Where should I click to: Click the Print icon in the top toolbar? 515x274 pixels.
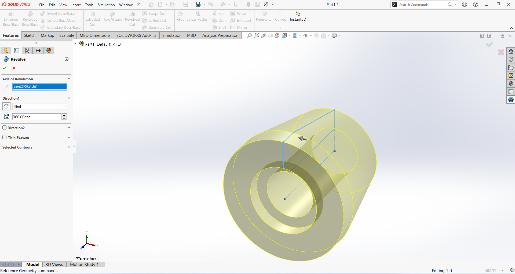click(198, 4)
